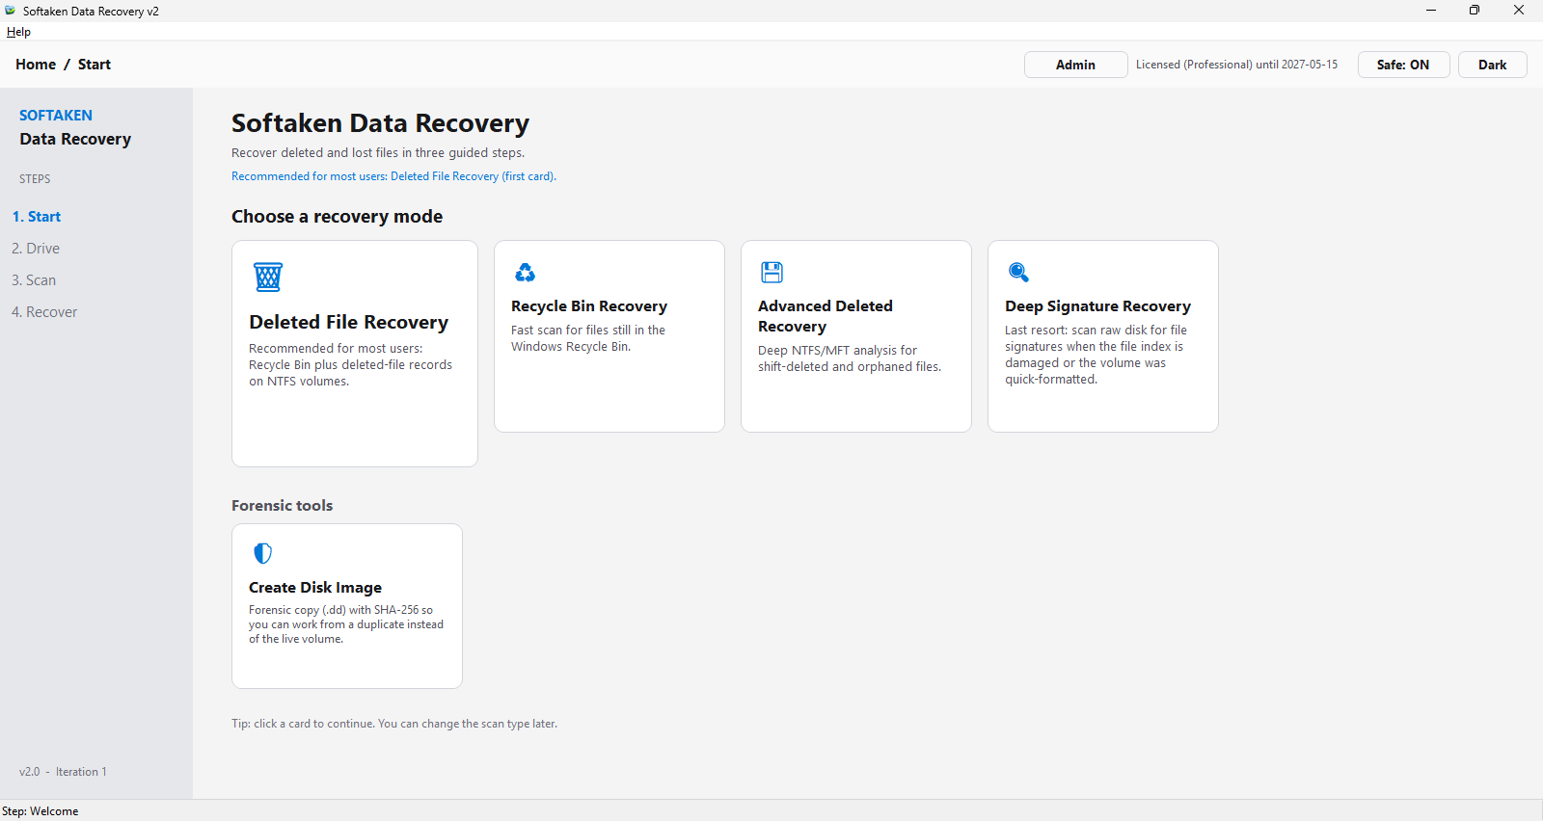Viewport: 1543px width, 821px height.
Task: Click 'Recover deleted and lost files' subtitle
Action: click(x=378, y=153)
